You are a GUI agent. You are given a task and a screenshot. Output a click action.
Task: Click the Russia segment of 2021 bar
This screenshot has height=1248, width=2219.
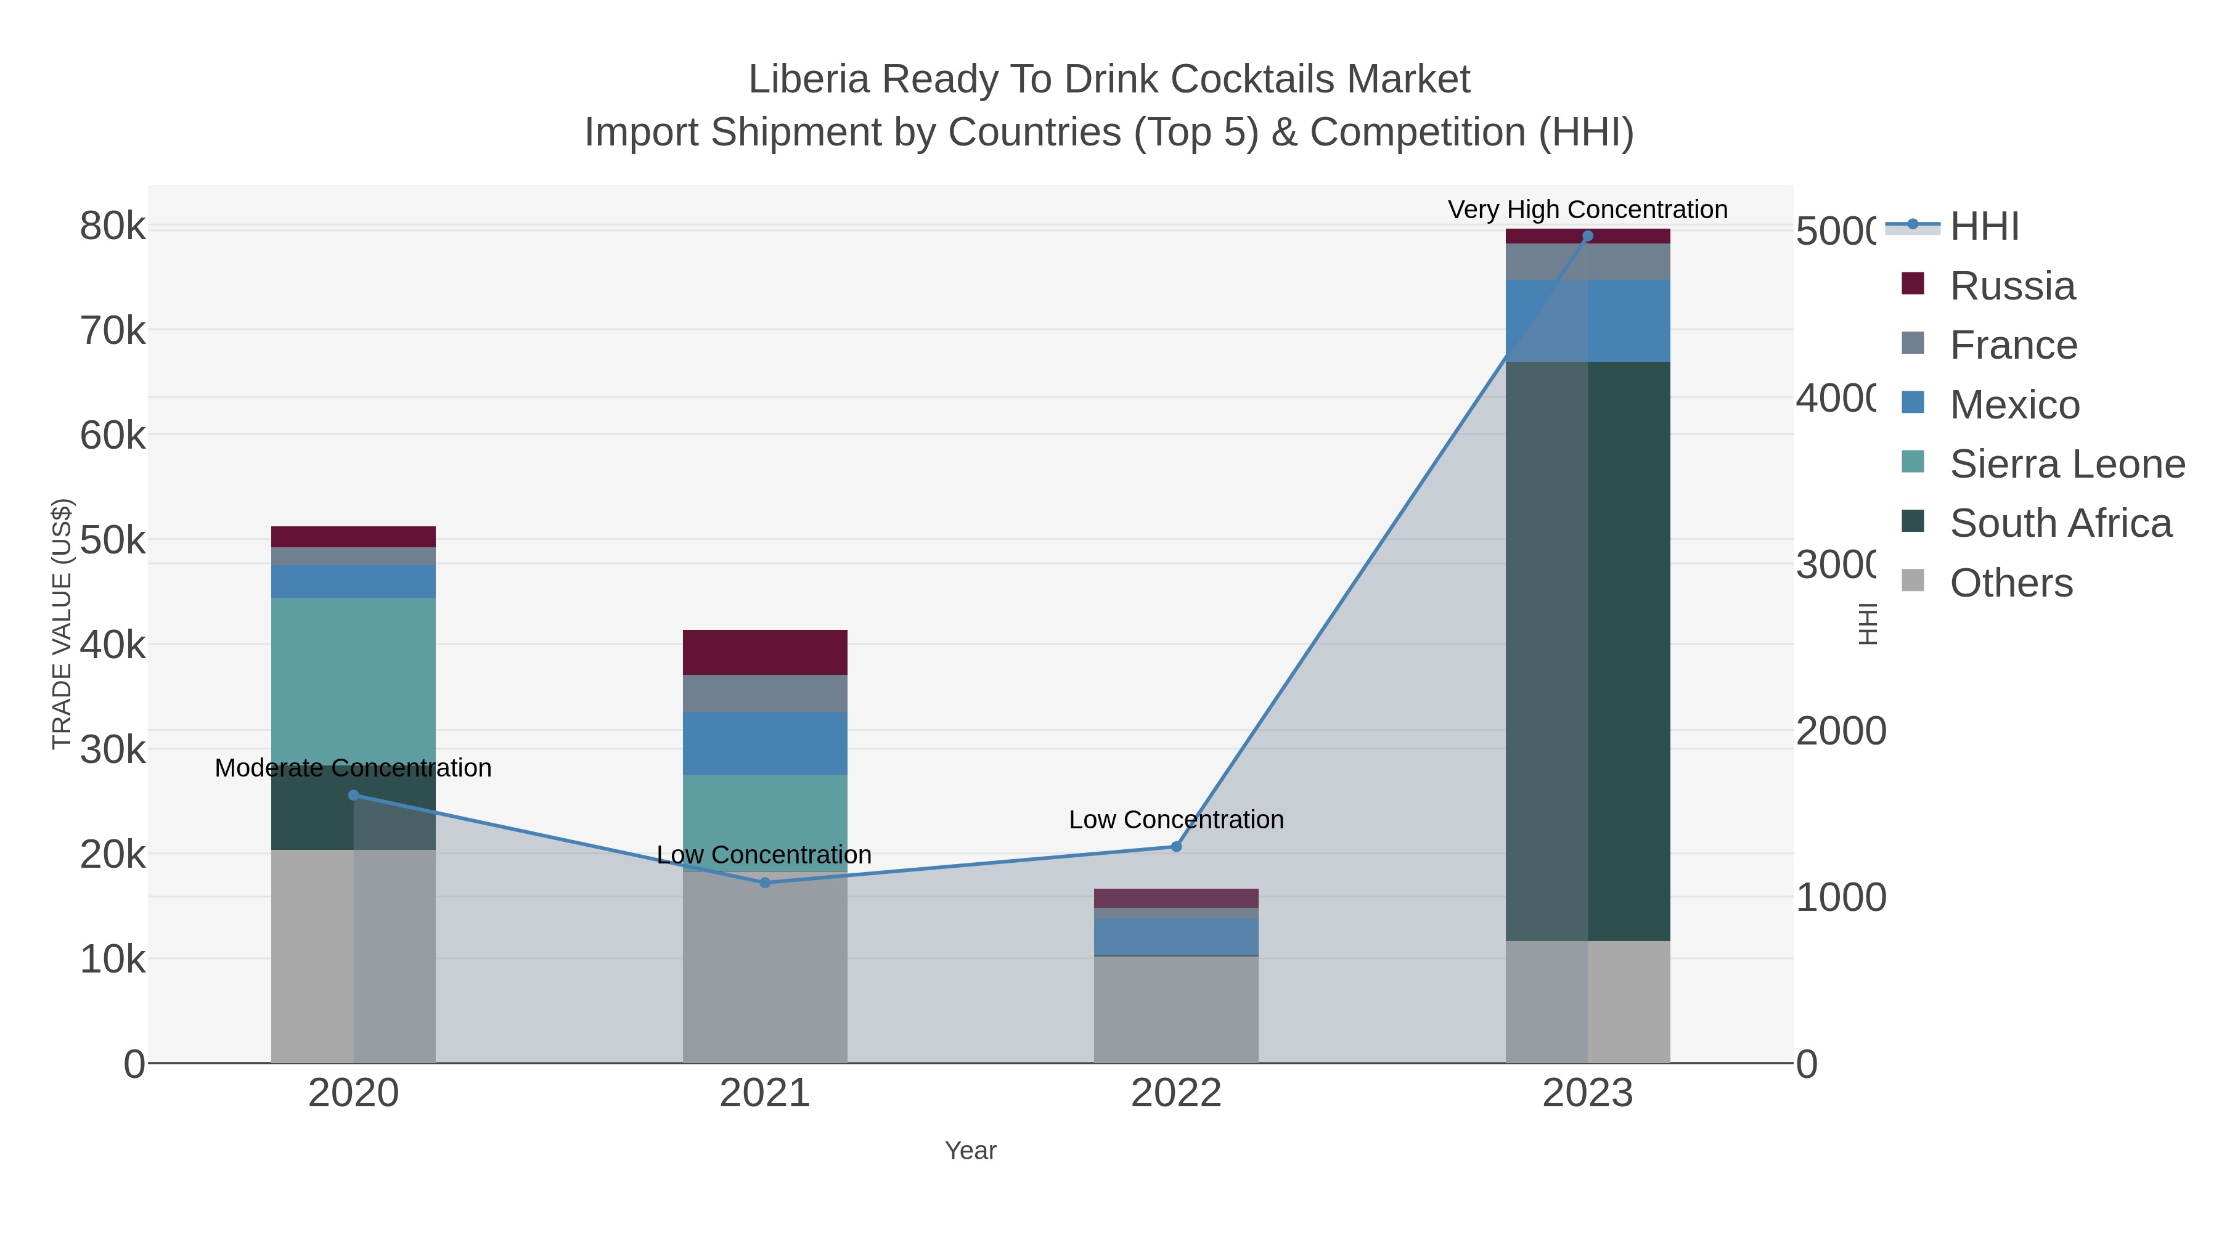(765, 652)
